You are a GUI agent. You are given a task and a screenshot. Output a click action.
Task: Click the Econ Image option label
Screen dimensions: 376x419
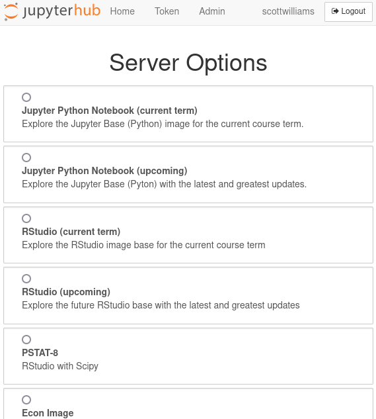[48, 413]
